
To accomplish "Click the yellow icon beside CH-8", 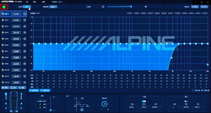I will coord(3,57).
